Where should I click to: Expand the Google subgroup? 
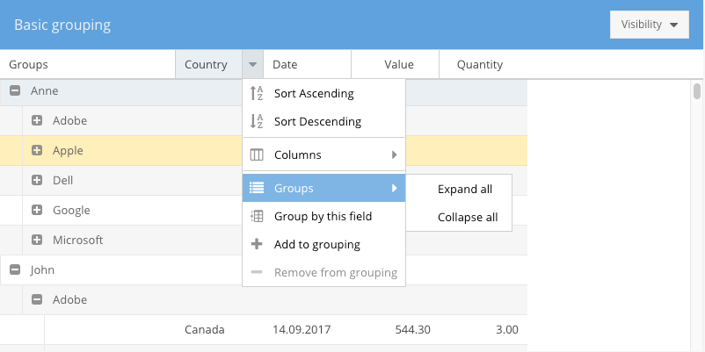pyautogui.click(x=37, y=211)
